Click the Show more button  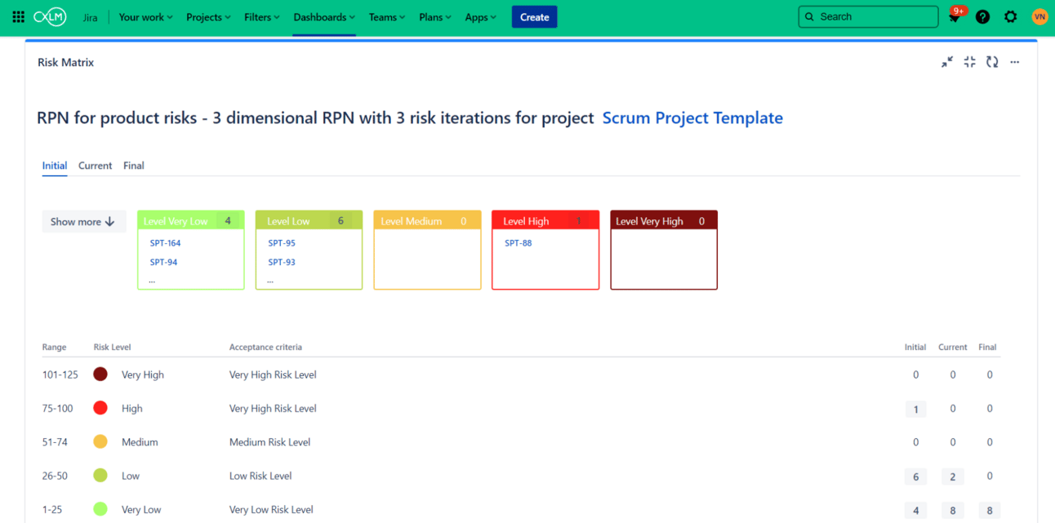pos(83,222)
